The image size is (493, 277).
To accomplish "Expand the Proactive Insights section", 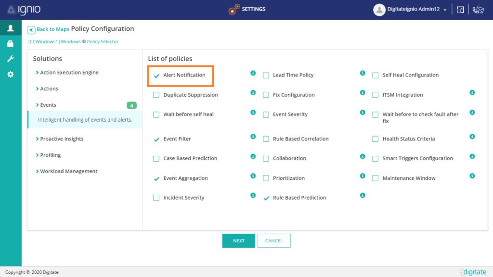I will coord(62,139).
